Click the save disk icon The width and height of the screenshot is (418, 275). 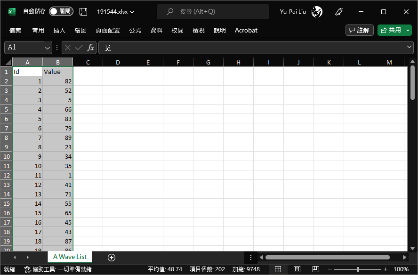tap(83, 12)
